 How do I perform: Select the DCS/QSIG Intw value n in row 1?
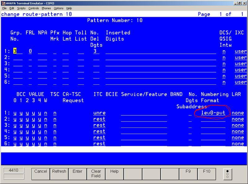point(224,51)
